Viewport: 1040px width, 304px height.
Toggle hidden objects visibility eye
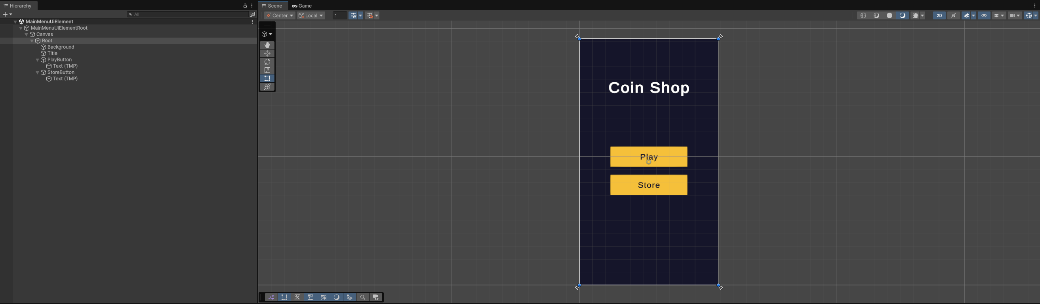984,15
